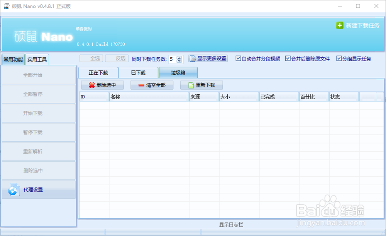The width and height of the screenshot is (386, 236).
Task: Maximize the 硕鼠 Nano window
Action: tap(358, 6)
